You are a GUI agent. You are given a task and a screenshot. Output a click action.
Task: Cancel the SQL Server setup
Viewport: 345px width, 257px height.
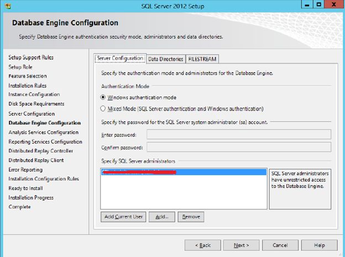click(x=280, y=245)
